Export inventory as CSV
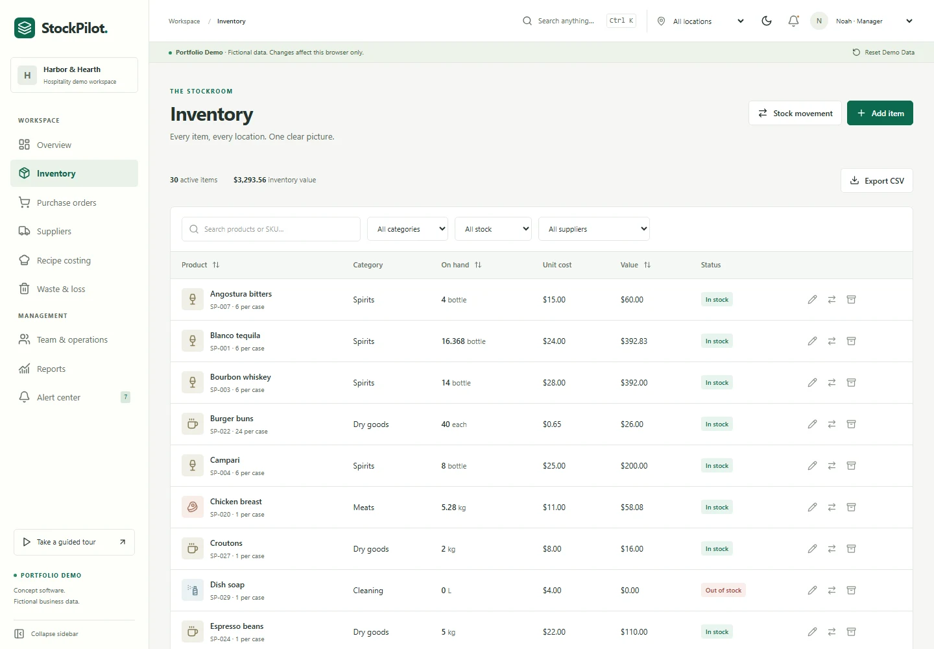The width and height of the screenshot is (934, 649). point(877,180)
